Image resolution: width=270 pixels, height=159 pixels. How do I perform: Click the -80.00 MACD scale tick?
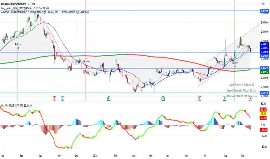point(264,147)
